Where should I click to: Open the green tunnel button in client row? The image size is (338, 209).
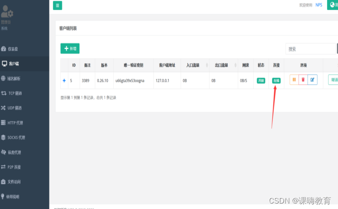pos(333,80)
